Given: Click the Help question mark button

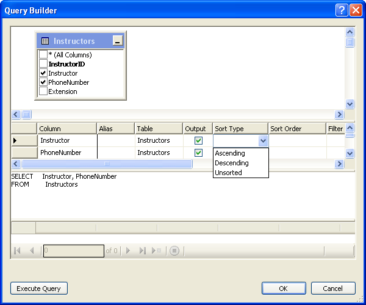Looking at the screenshot, I should 343,10.
